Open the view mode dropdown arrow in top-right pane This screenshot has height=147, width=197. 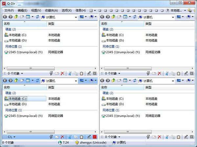coord(130,17)
